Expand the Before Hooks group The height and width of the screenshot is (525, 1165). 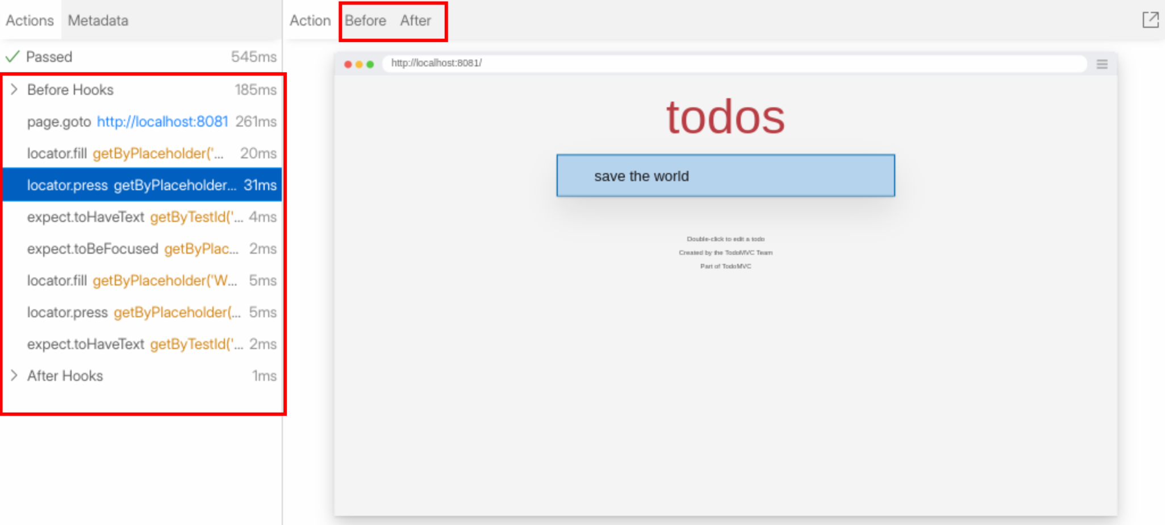[x=14, y=90]
